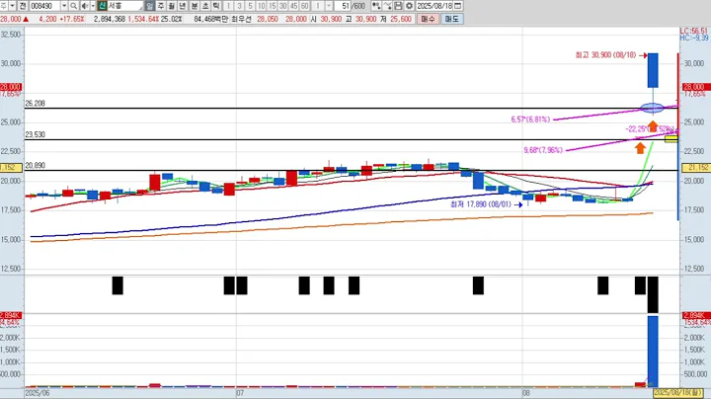Choose the 60 interval button
The width and height of the screenshot is (711, 399).
click(305, 6)
